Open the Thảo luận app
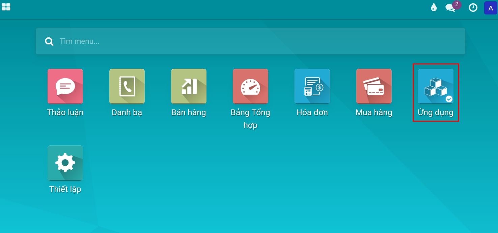Image resolution: width=498 pixels, height=233 pixels. point(65,86)
